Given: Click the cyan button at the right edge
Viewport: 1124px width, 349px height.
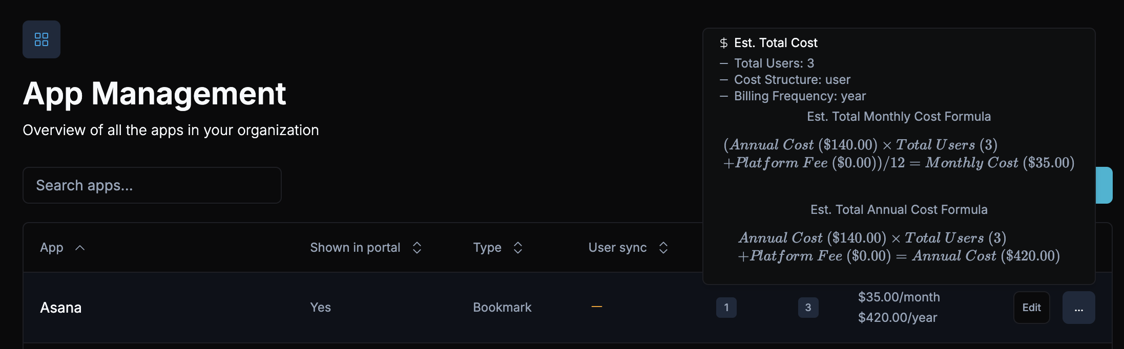Looking at the screenshot, I should click(1104, 185).
